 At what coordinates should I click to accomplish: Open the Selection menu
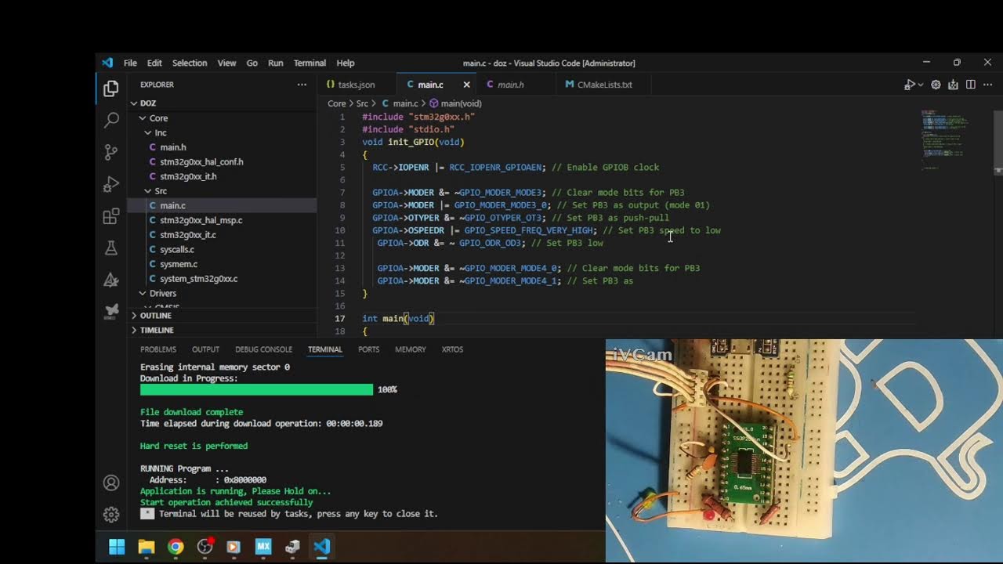(x=190, y=63)
